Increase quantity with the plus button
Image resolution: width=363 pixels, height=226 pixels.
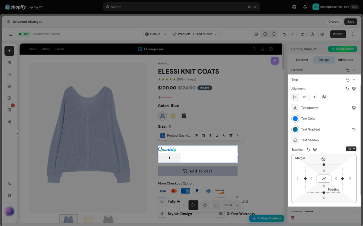pyautogui.click(x=177, y=158)
